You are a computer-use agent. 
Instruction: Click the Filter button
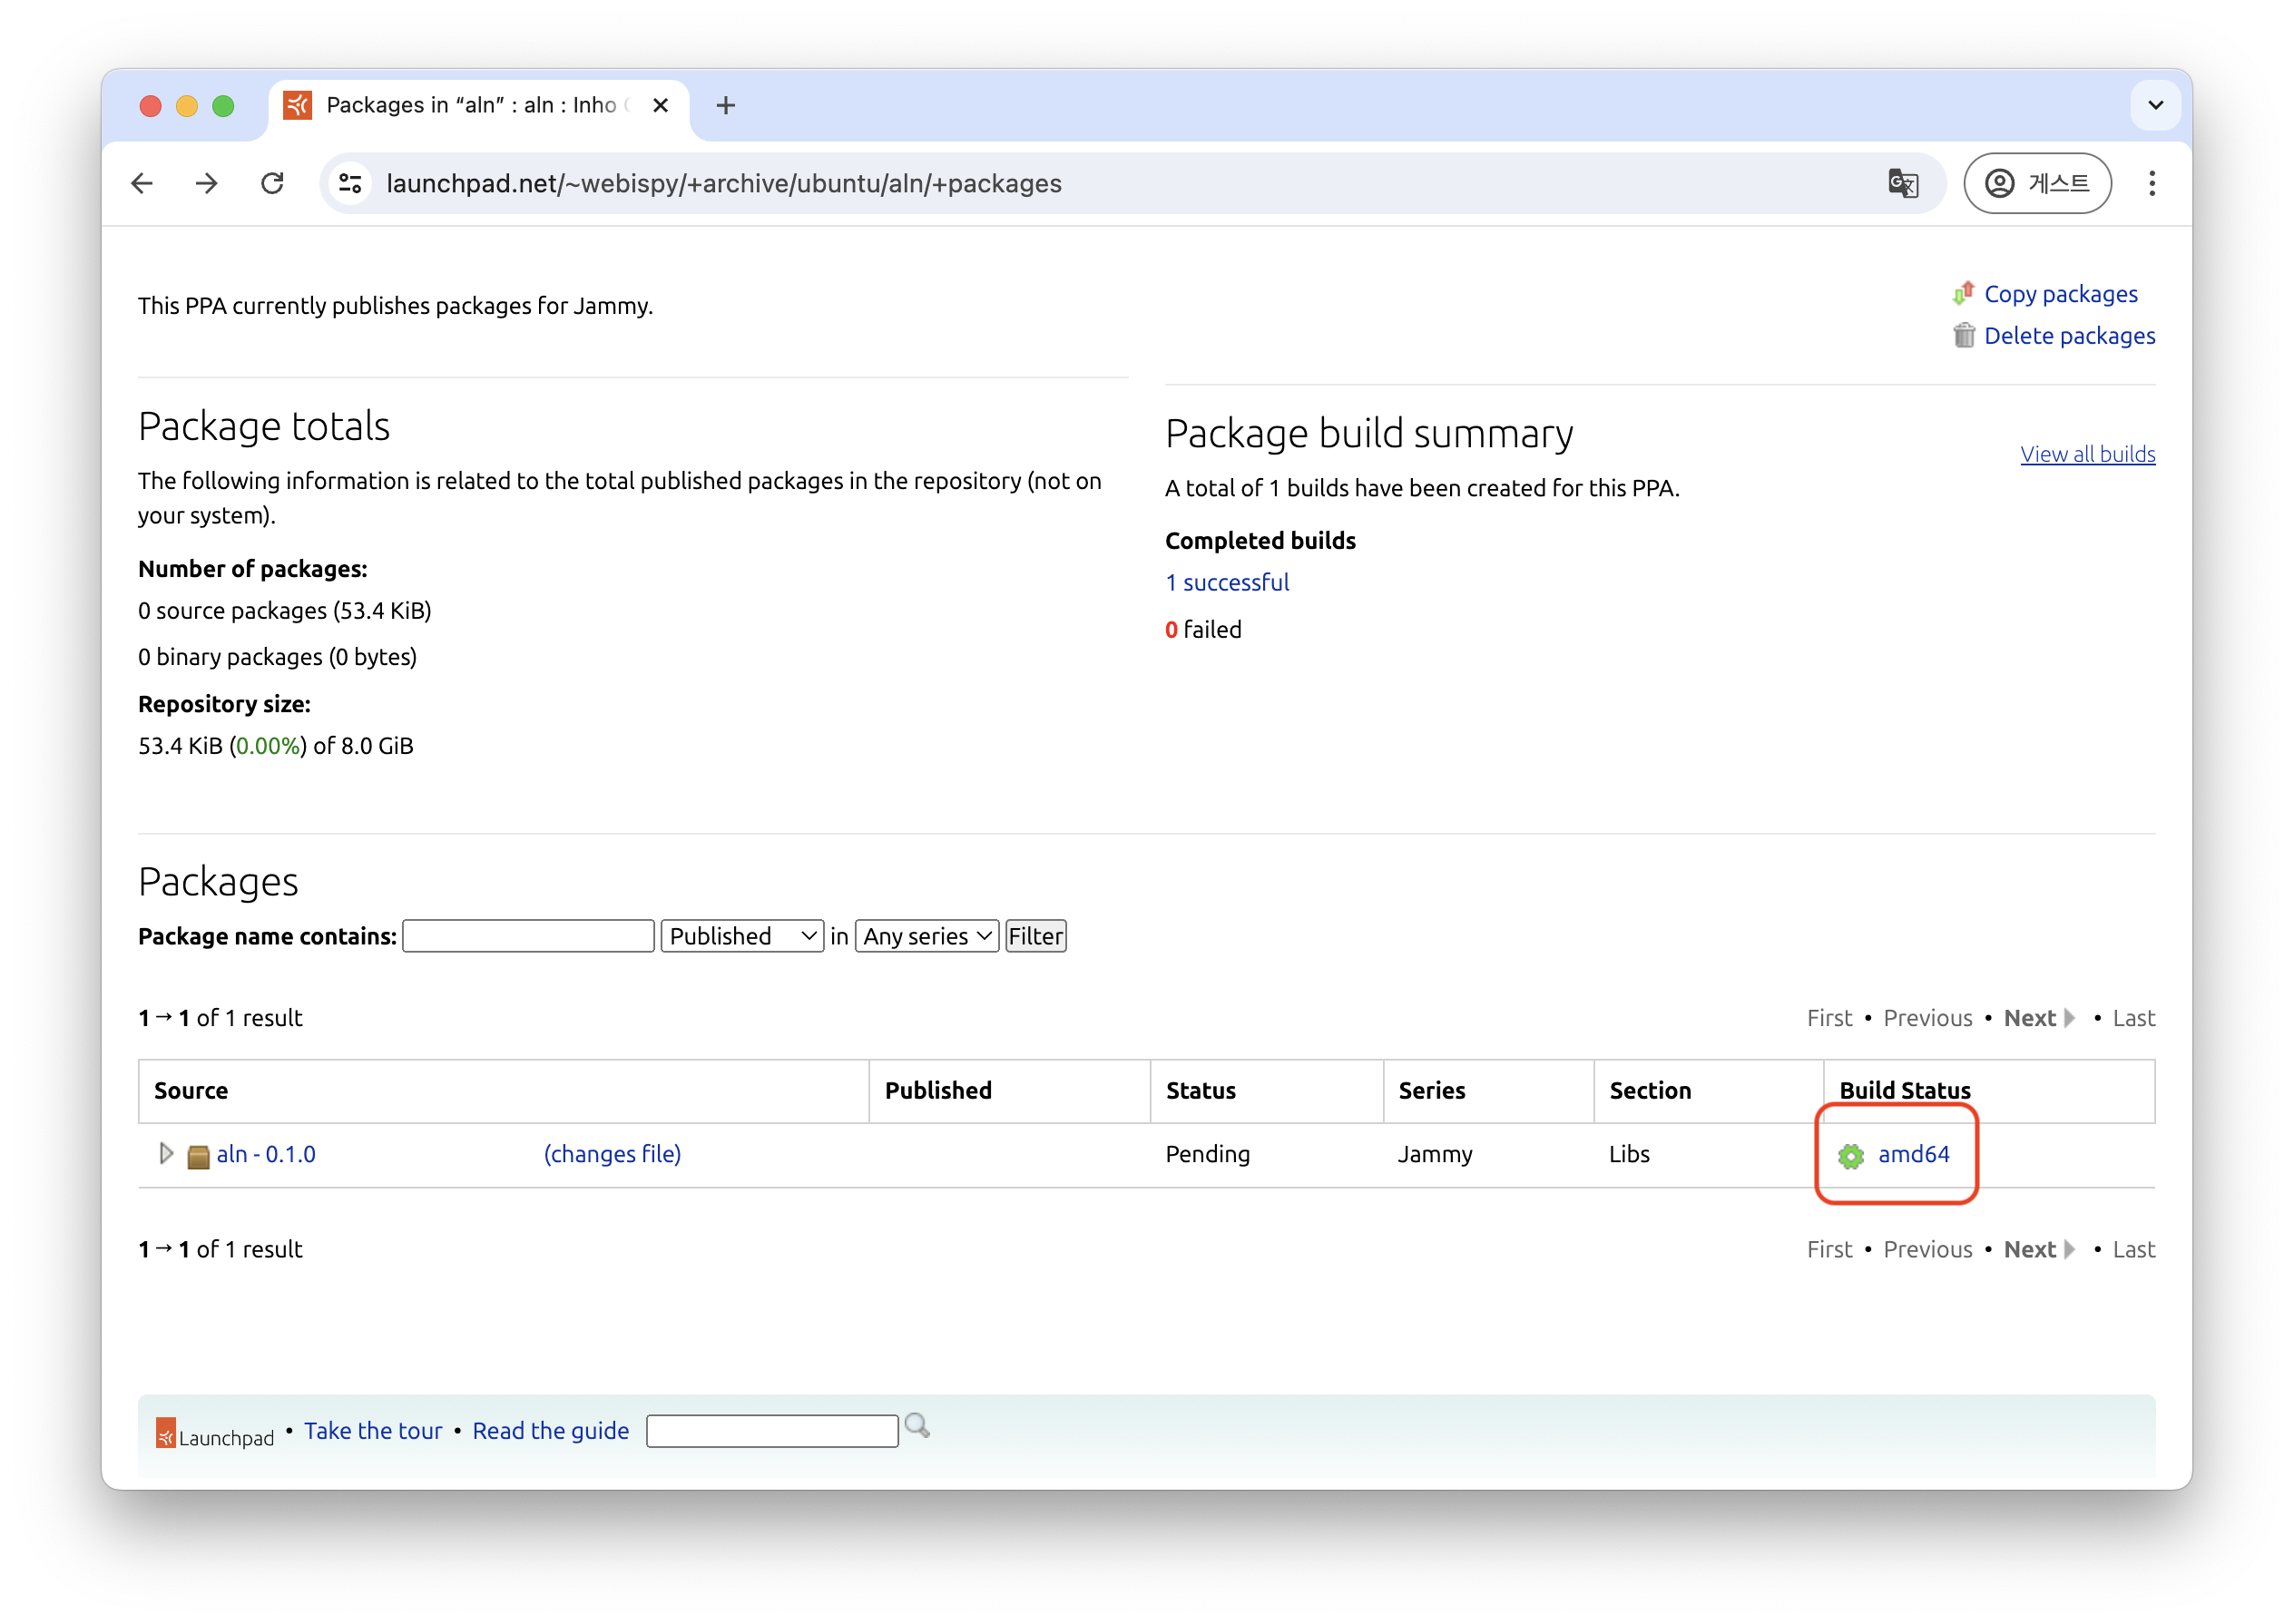point(1035,936)
